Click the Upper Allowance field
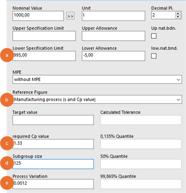 pyautogui.click(x=114, y=36)
